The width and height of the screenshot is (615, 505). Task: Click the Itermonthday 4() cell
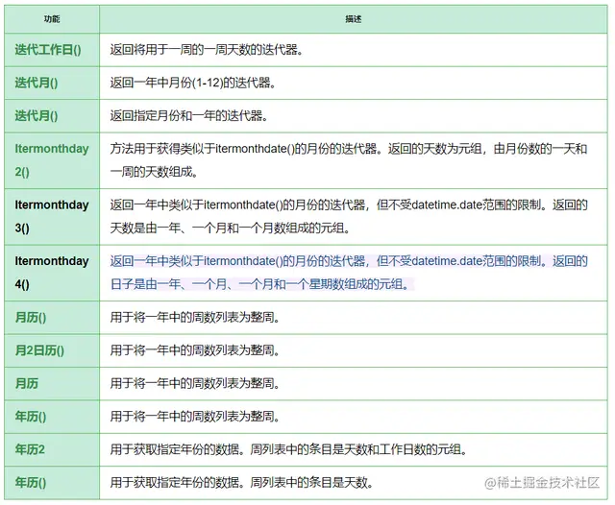52,273
